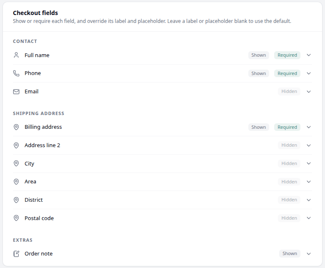Select the Billing address label
Screen dimensions: 325x268
click(x=43, y=127)
